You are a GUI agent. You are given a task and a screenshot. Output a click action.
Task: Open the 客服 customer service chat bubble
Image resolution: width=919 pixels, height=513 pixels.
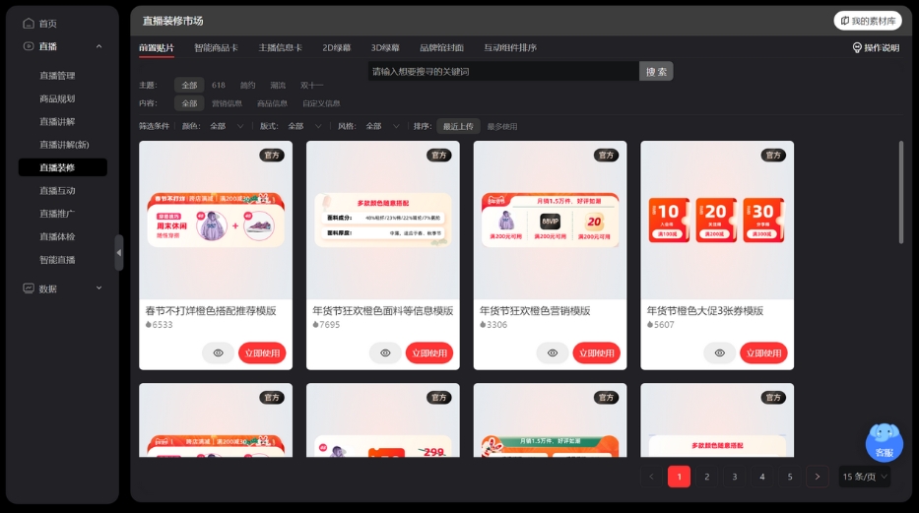tap(884, 442)
